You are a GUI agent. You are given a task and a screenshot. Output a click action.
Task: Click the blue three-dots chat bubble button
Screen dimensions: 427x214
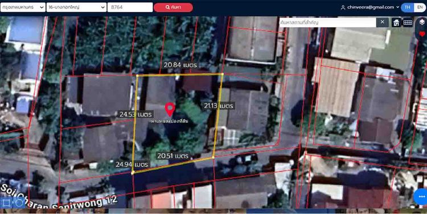(x=421, y=196)
